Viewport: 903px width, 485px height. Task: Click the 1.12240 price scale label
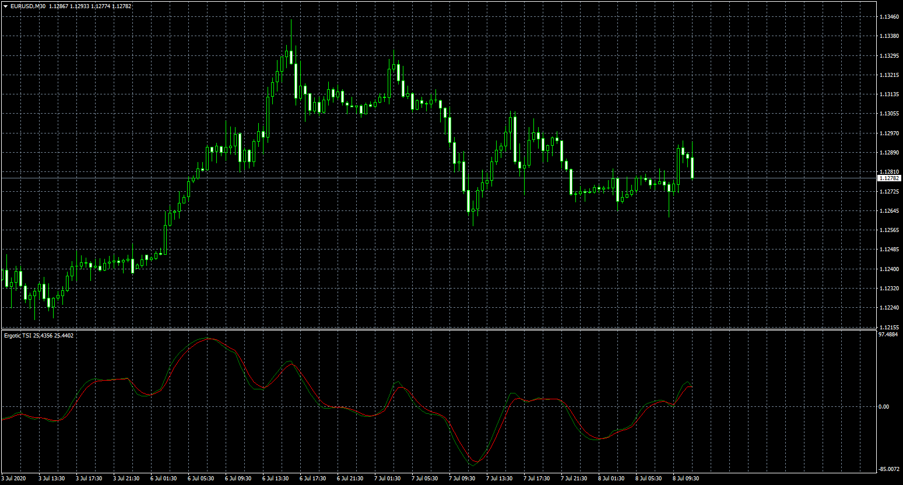pos(889,308)
